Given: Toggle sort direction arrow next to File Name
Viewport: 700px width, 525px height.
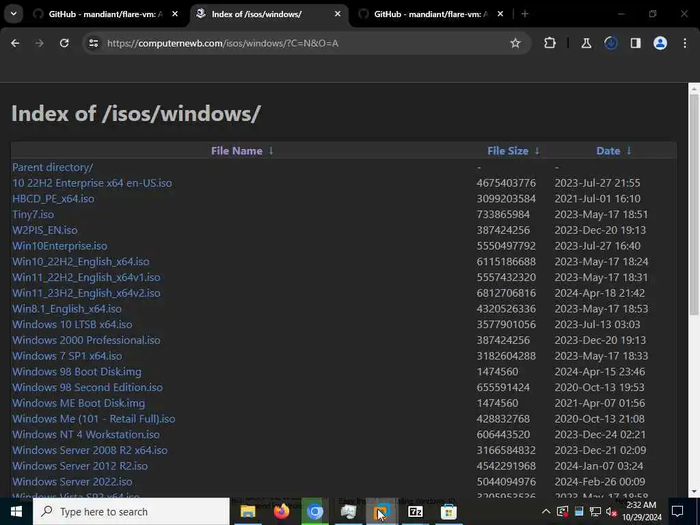Looking at the screenshot, I should [271, 151].
